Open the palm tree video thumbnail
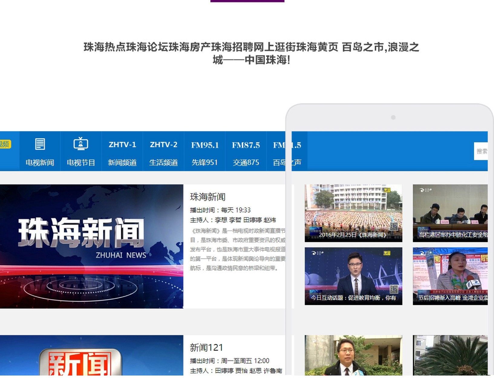This screenshot has height=391, width=494. click(450, 356)
